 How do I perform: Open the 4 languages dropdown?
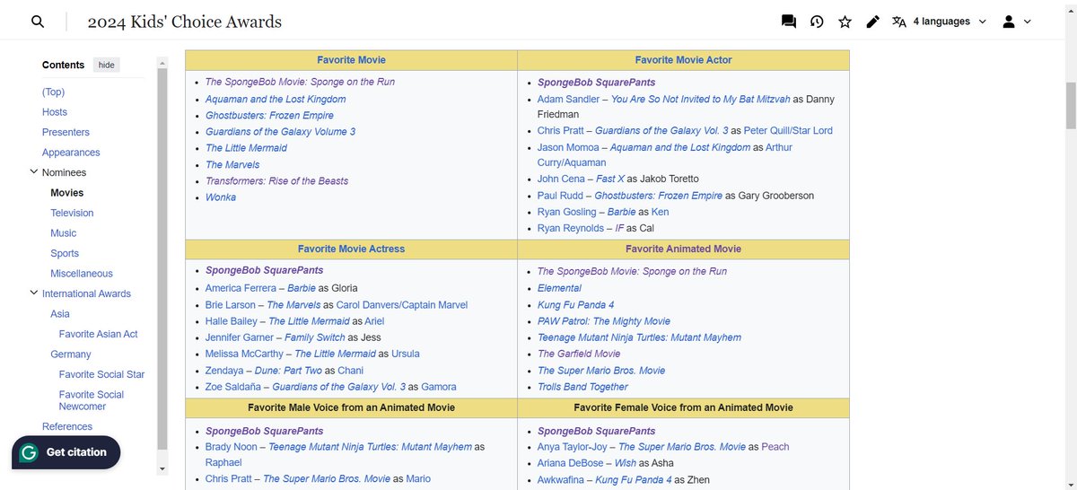(x=940, y=22)
